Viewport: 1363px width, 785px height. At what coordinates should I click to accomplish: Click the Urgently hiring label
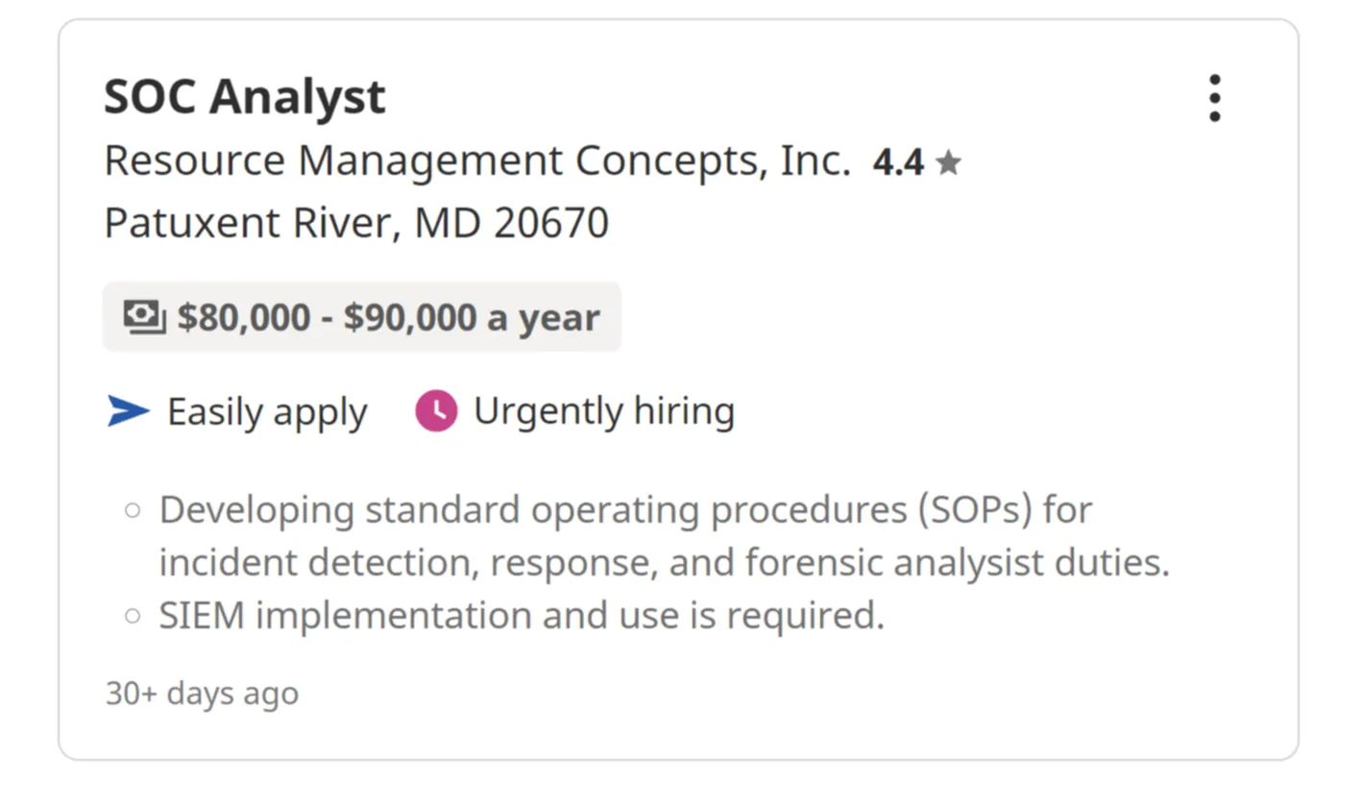604,411
